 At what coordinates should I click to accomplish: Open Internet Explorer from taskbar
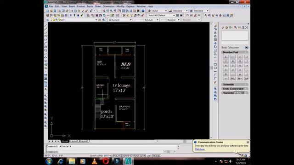click(x=60, y=161)
